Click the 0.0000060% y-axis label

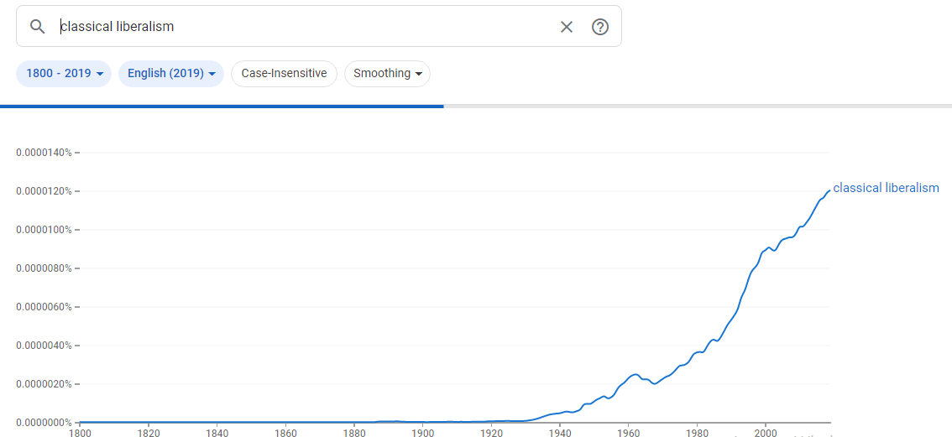tap(44, 307)
